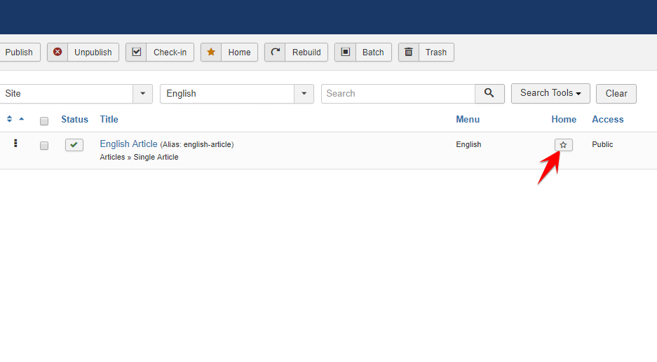Viewport: 657px width, 362px height.
Task: Sort by Access column header
Action: point(607,119)
